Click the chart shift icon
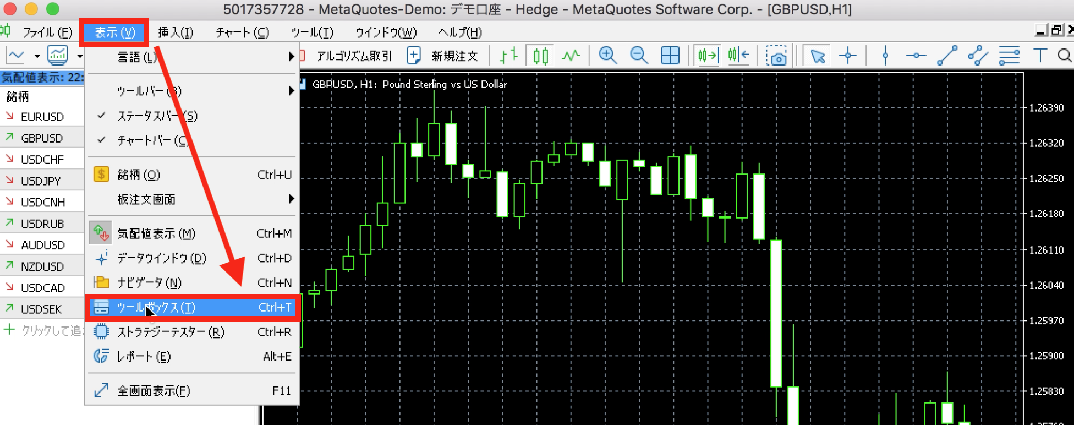1074x425 pixels. pos(738,55)
